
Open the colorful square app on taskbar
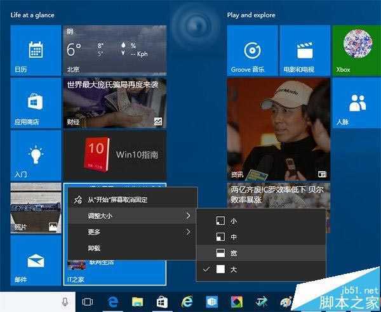tap(237, 302)
